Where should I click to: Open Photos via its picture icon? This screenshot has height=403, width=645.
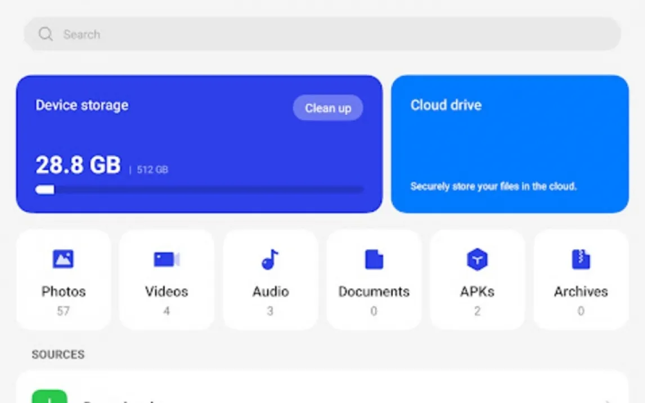coord(64,259)
